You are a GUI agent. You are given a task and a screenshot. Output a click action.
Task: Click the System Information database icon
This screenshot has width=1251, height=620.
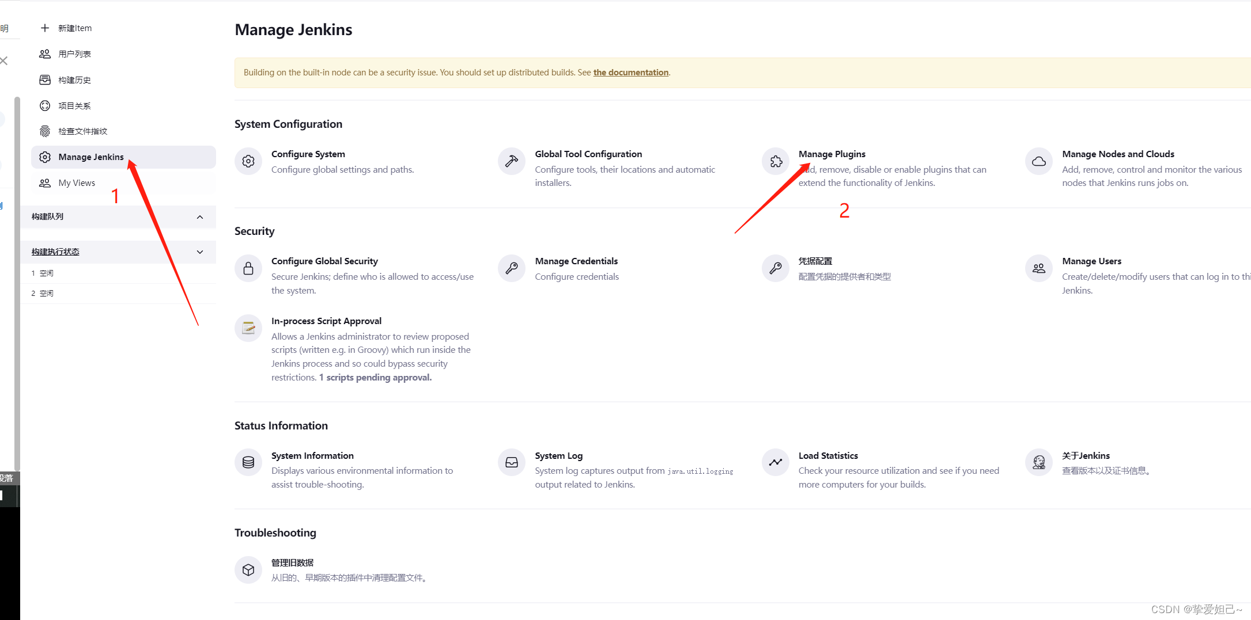pos(248,462)
